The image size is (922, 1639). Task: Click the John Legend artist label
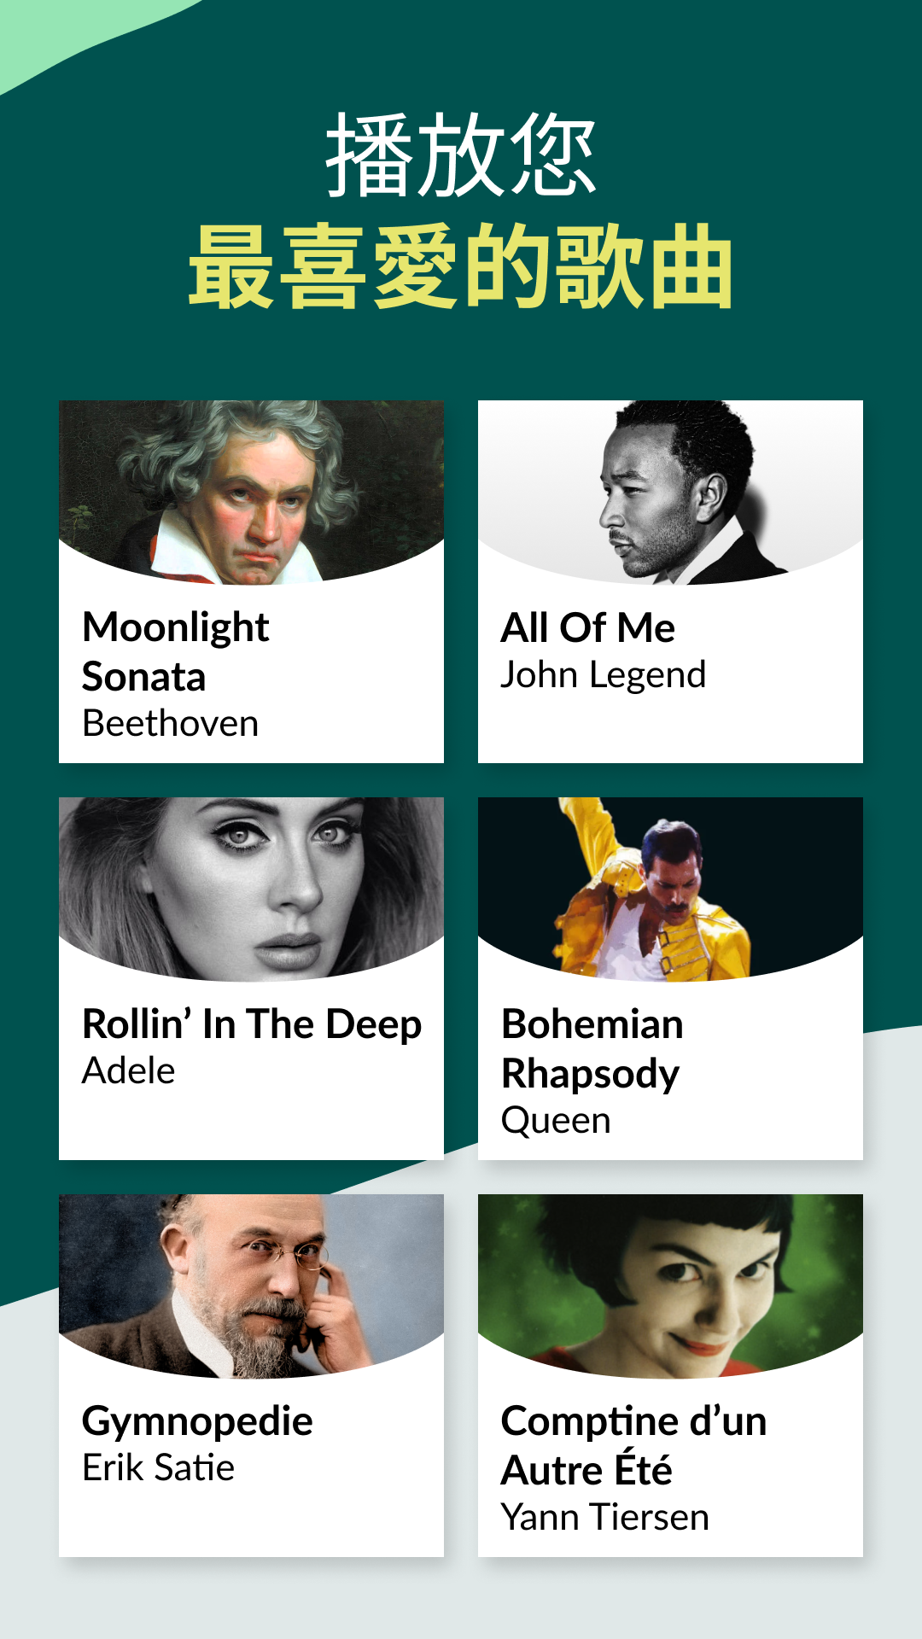click(x=603, y=675)
